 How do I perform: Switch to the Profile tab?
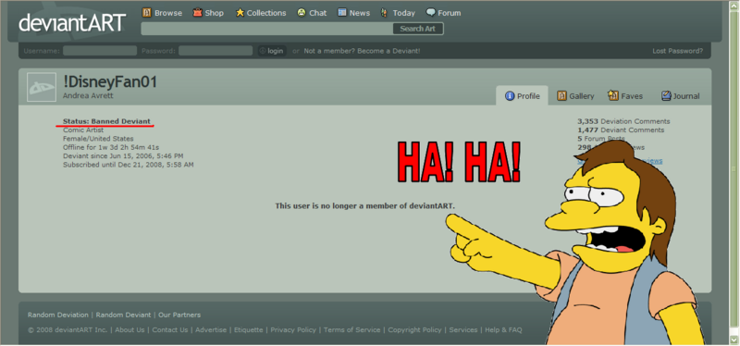point(522,96)
